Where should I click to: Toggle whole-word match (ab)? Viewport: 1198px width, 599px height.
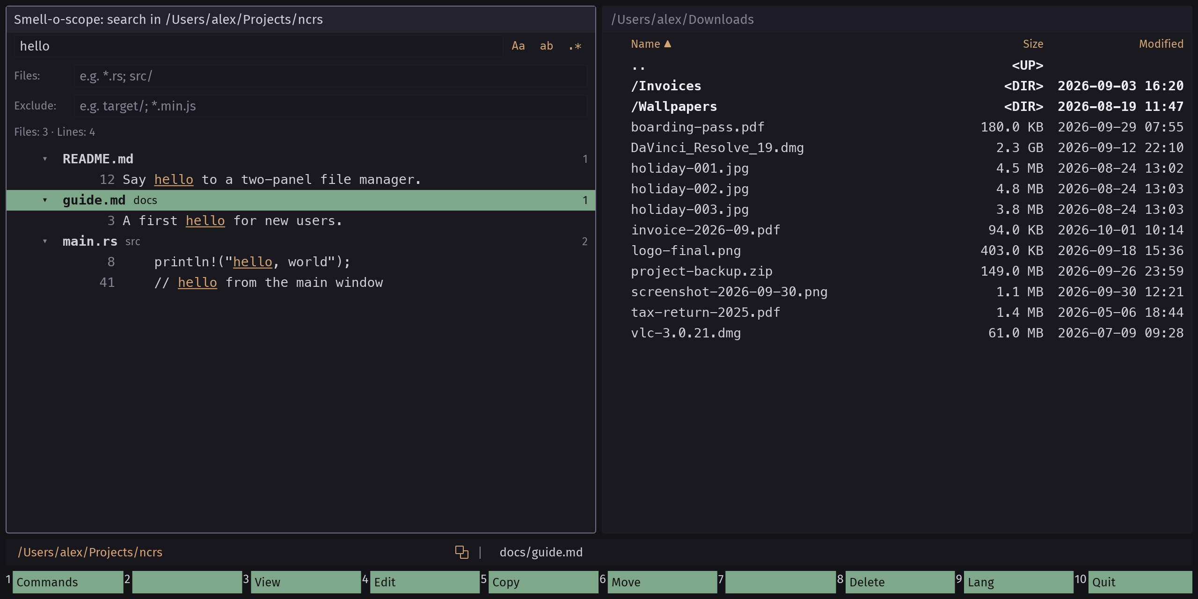click(546, 46)
